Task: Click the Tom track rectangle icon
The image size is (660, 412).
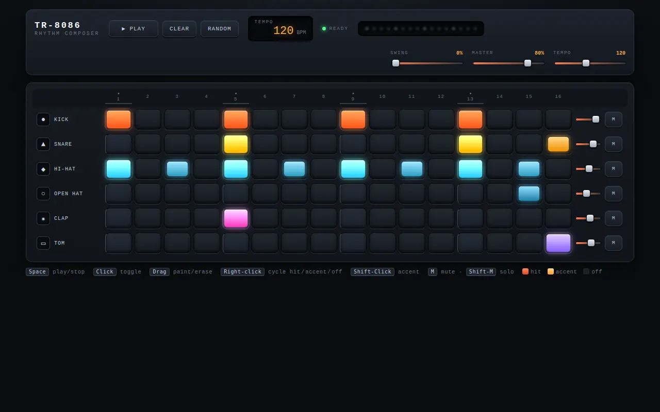Action: pyautogui.click(x=43, y=243)
